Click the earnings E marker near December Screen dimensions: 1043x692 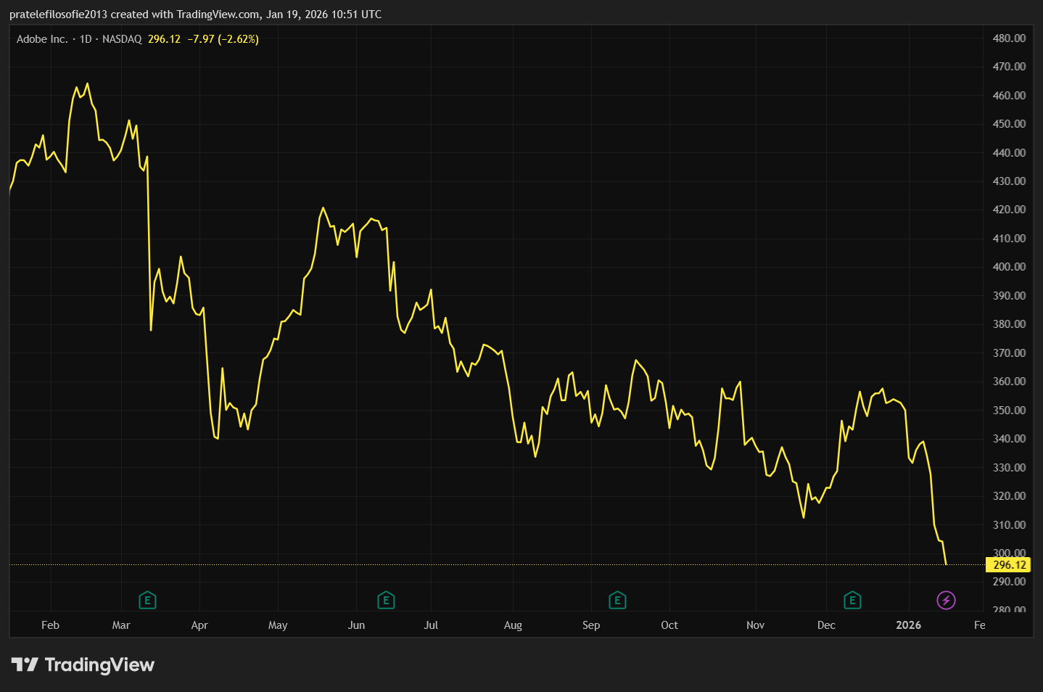[852, 600]
